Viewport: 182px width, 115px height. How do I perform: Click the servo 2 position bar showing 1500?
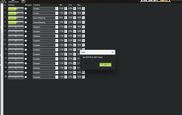(x=16, y=13)
